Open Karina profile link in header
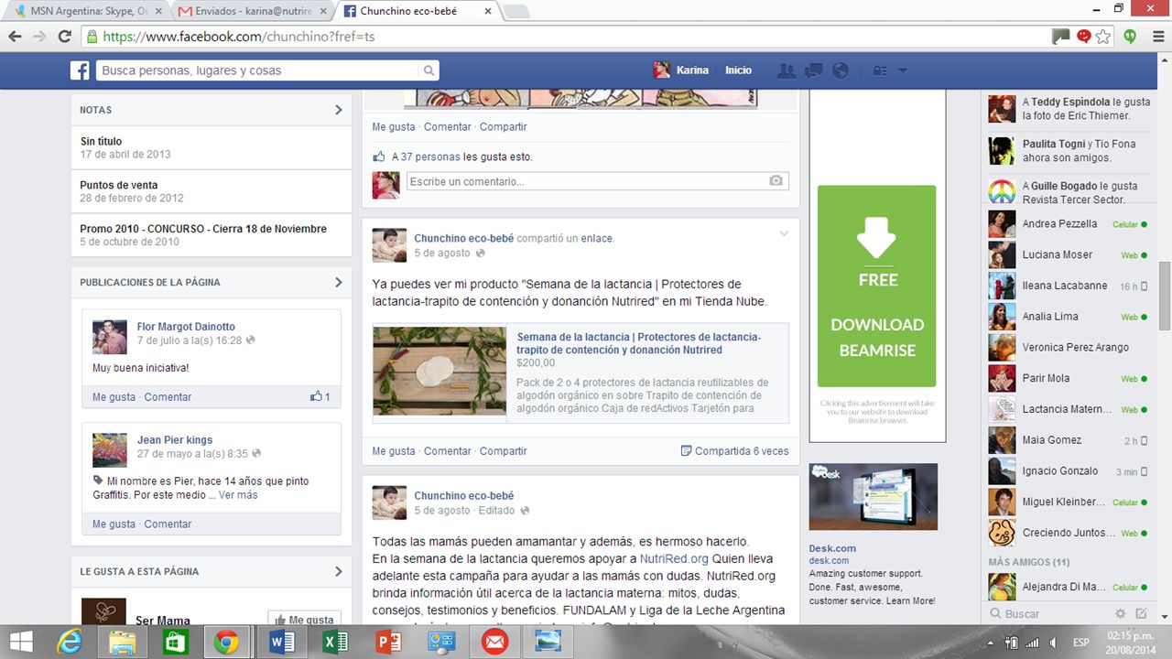The width and height of the screenshot is (1172, 659). (681, 70)
